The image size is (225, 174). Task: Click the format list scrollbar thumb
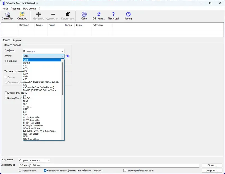[x=62, y=78]
